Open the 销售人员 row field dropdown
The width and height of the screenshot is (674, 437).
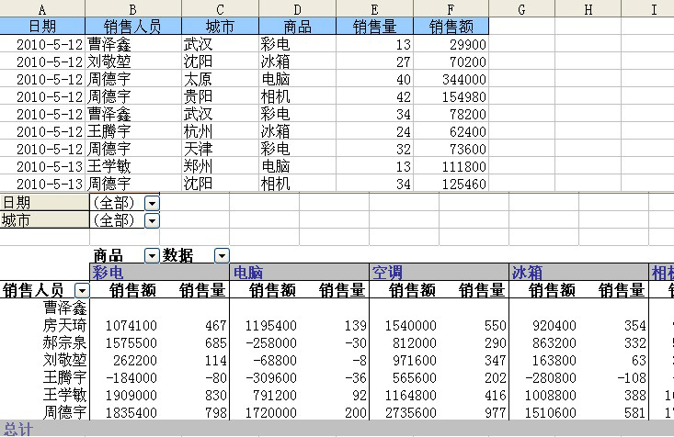coord(82,291)
